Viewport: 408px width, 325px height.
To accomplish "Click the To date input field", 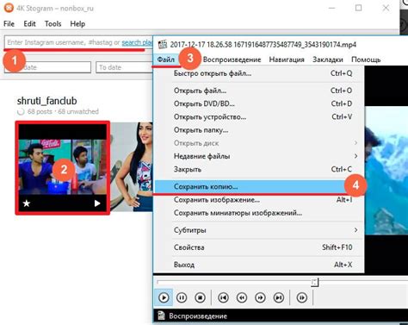I will tap(124, 67).
